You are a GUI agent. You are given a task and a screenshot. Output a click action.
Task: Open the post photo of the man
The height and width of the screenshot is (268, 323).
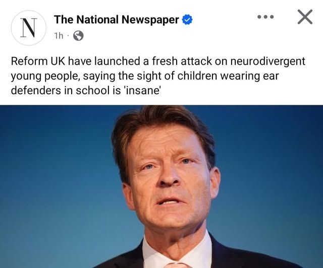[161, 186]
